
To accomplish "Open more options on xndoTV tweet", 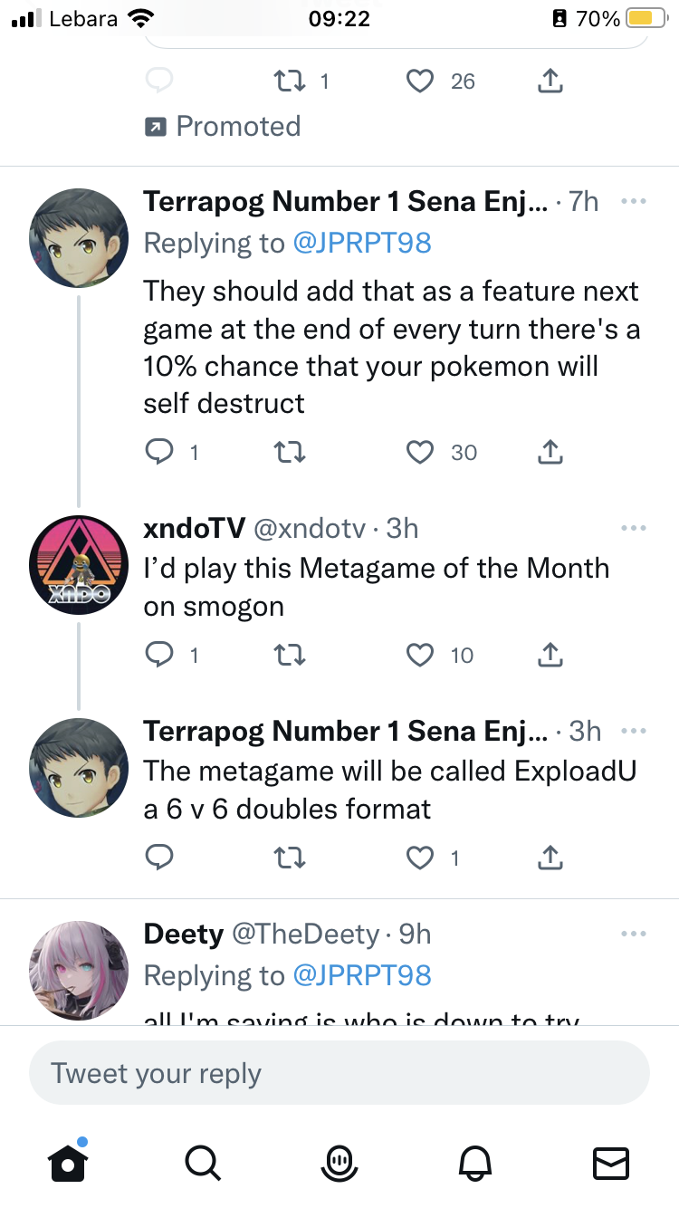I will 633,528.
